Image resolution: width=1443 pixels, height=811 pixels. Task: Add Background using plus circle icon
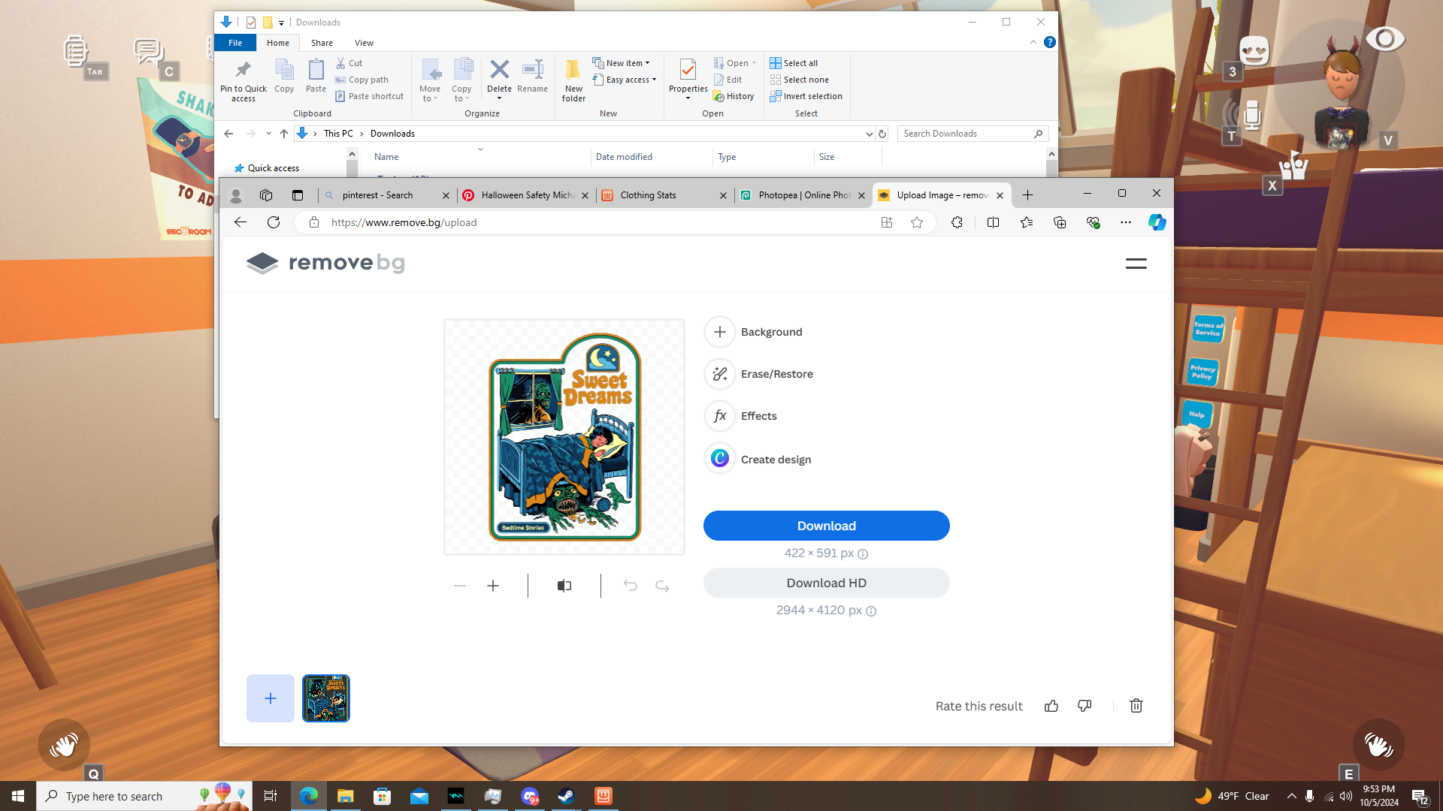[719, 332]
